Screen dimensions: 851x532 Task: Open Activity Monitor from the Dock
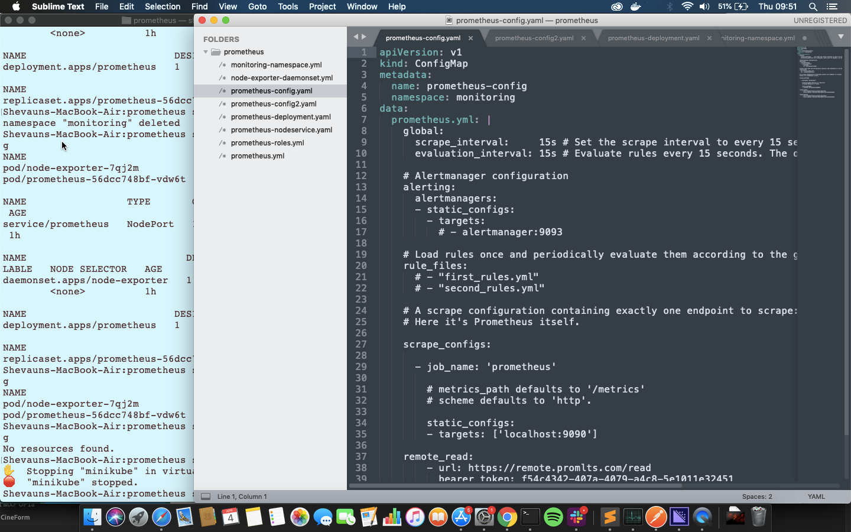click(x=633, y=517)
